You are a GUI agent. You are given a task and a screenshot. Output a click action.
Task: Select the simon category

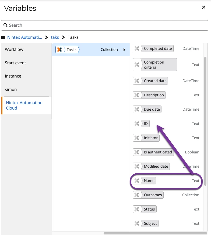click(26, 89)
